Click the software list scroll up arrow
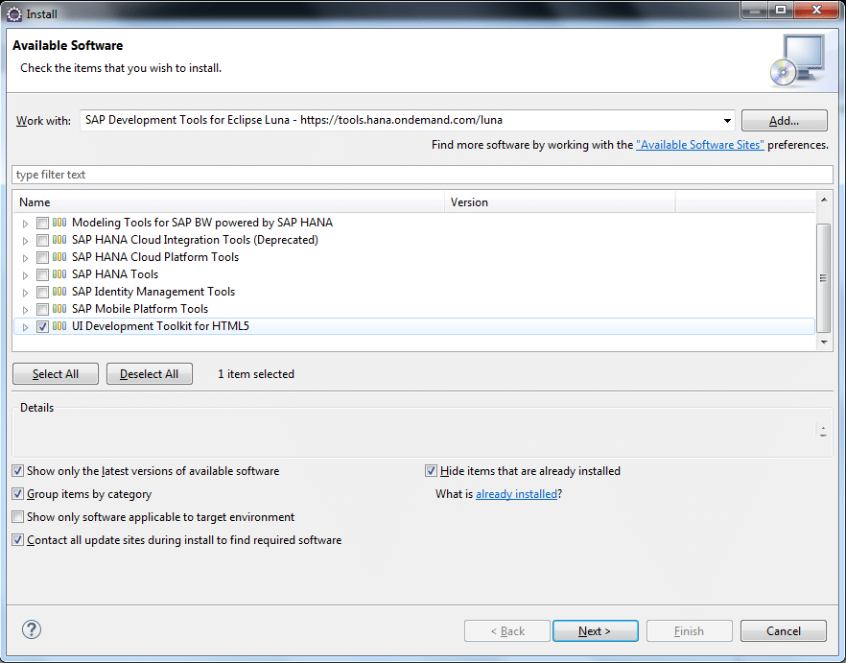This screenshot has width=846, height=663. [x=824, y=200]
